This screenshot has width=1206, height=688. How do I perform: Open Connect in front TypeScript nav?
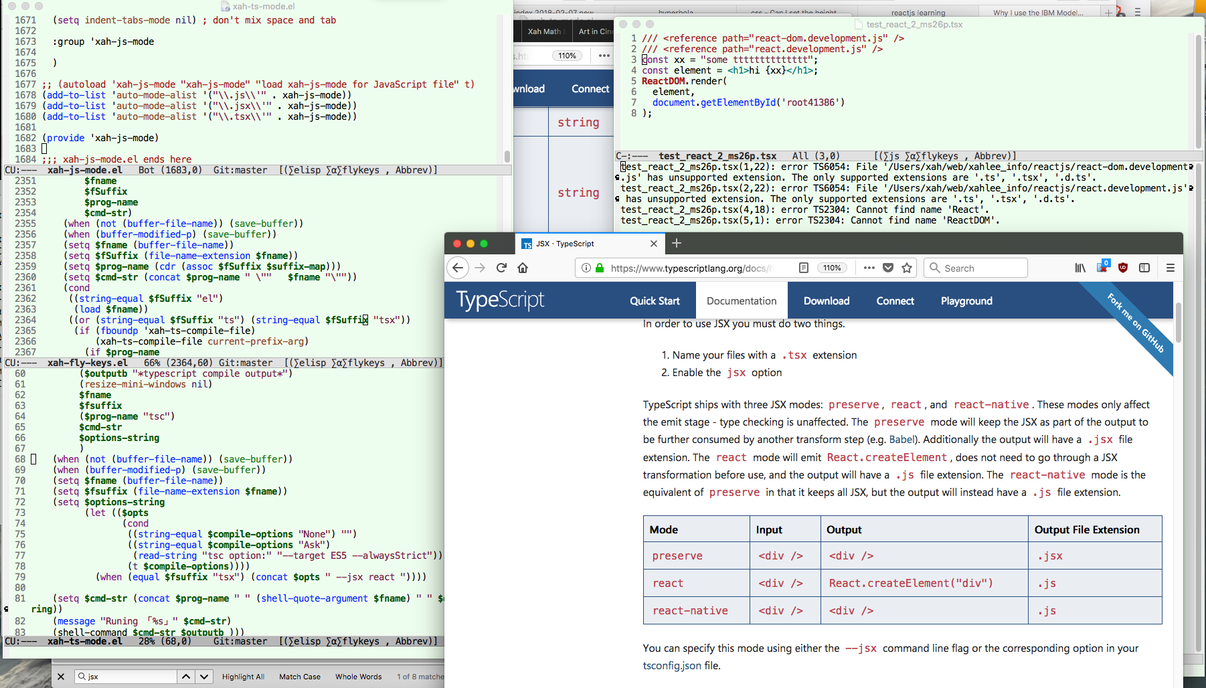[x=895, y=301]
